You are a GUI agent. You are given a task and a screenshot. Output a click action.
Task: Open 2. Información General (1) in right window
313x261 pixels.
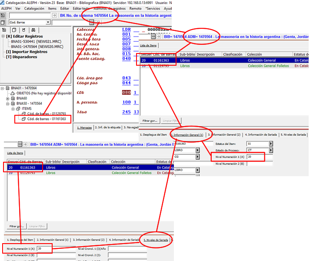click(x=187, y=135)
